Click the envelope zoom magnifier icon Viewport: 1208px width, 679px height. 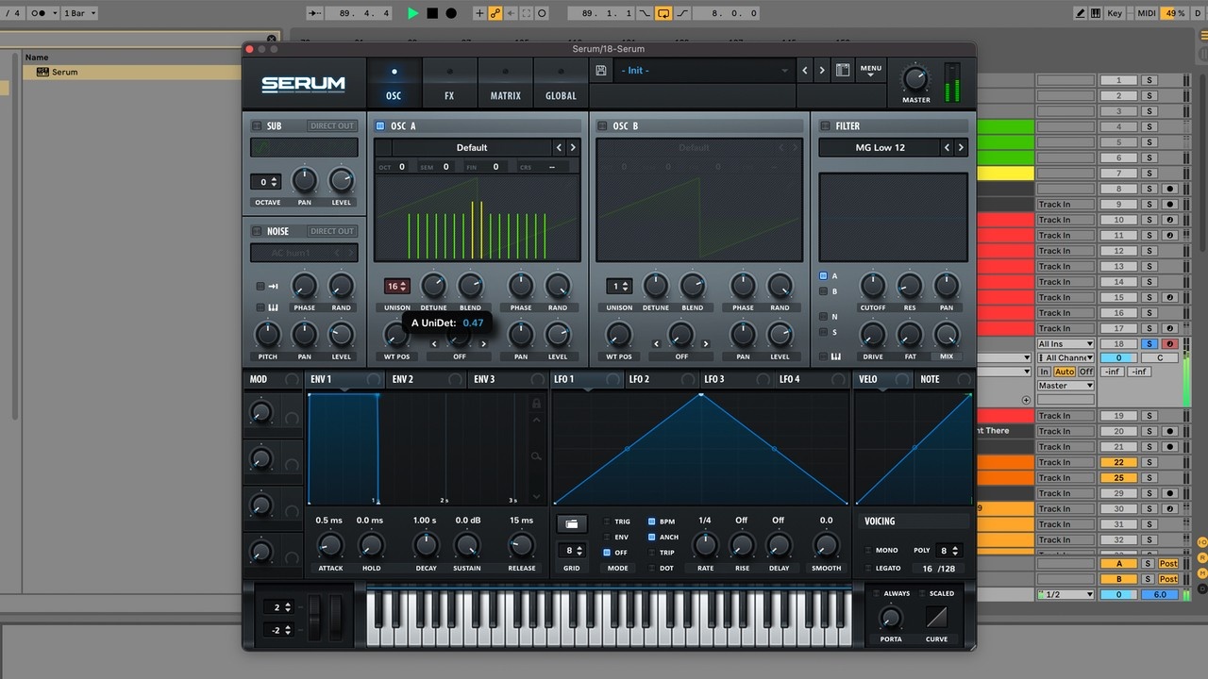(536, 456)
